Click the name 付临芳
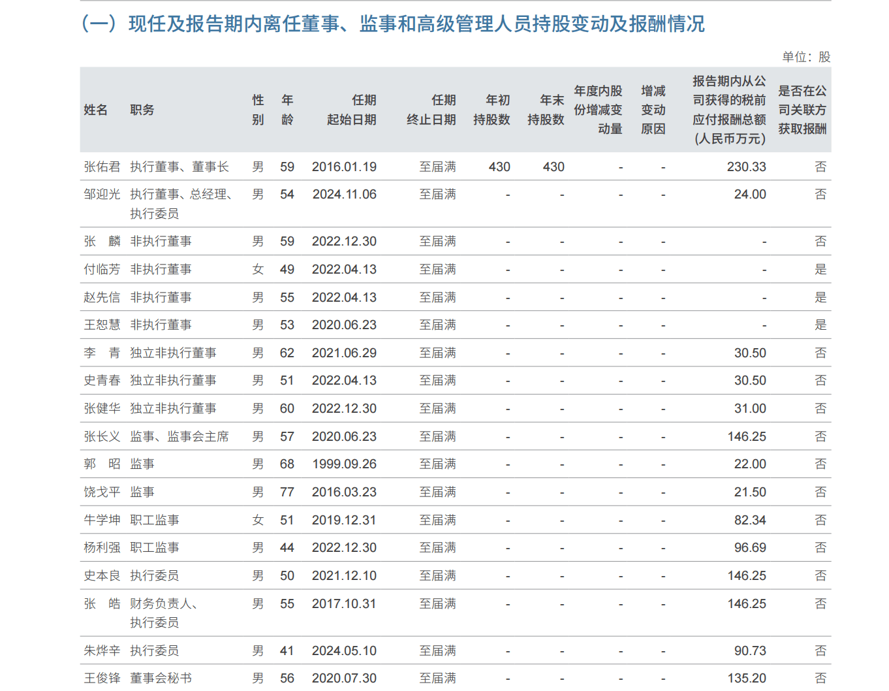The image size is (889, 691). 102,269
